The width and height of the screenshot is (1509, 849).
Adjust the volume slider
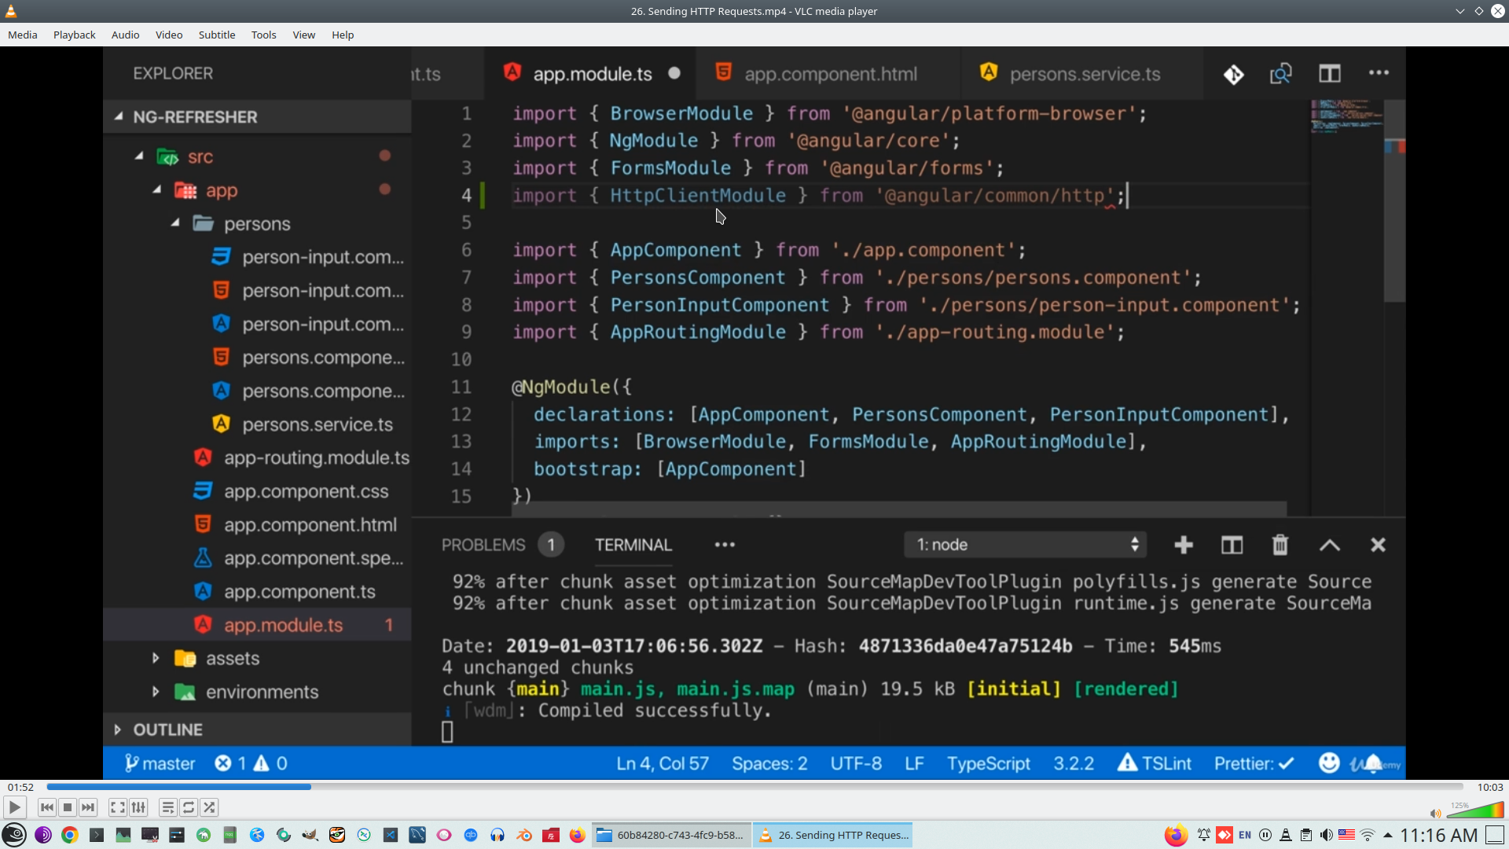[x=1476, y=810]
